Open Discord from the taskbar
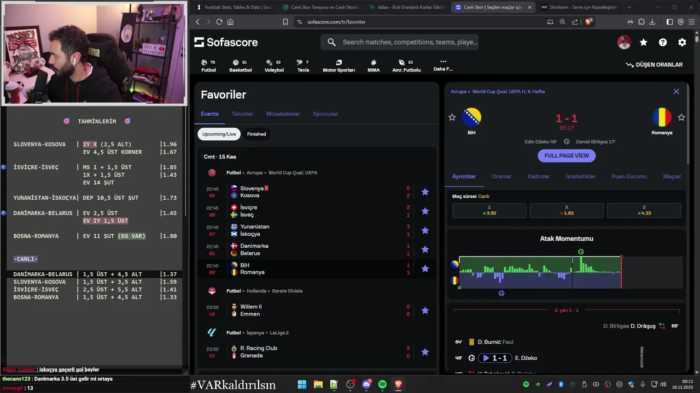This screenshot has height=393, width=700. click(366, 385)
